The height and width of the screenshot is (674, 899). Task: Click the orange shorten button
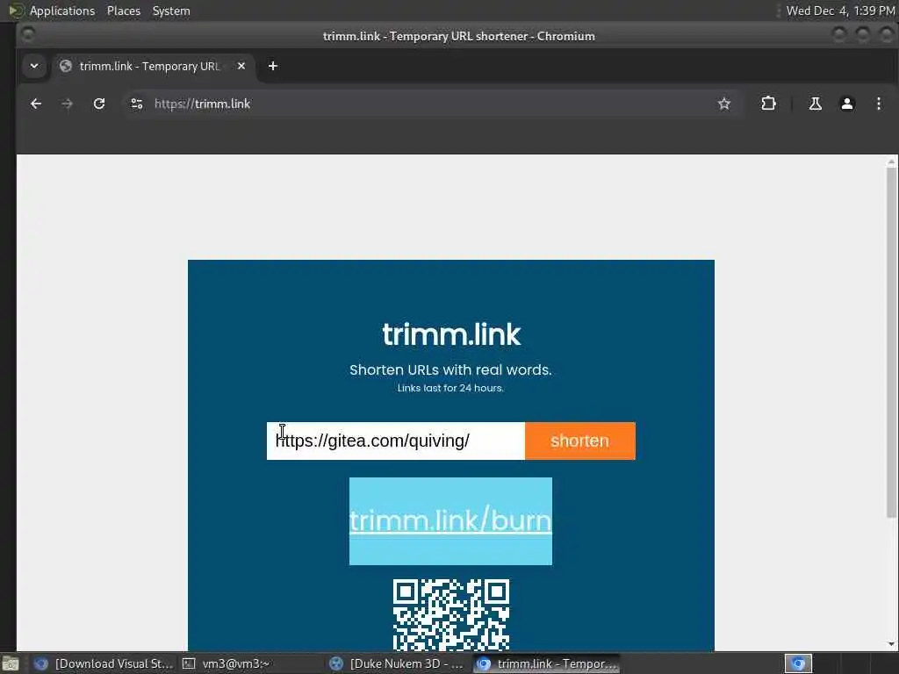tap(579, 441)
